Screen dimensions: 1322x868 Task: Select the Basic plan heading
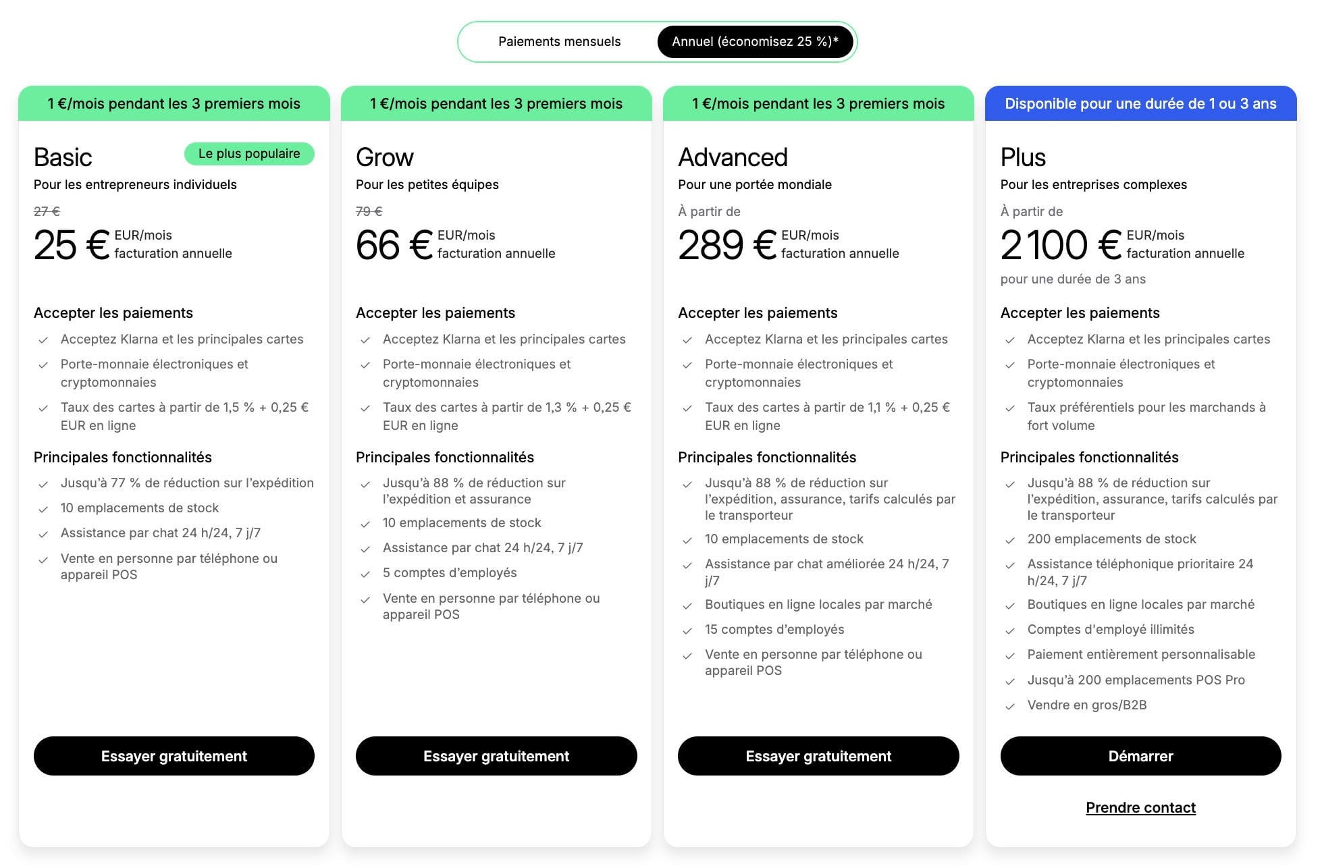click(x=63, y=157)
